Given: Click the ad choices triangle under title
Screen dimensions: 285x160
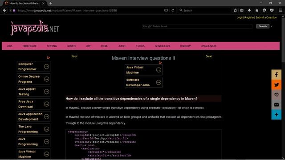Looking at the screenshot, I should 160,63.
